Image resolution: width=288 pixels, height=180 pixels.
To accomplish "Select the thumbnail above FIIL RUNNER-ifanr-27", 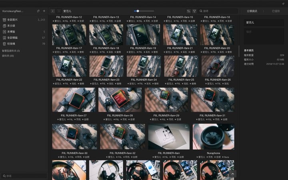I will point(74,100).
